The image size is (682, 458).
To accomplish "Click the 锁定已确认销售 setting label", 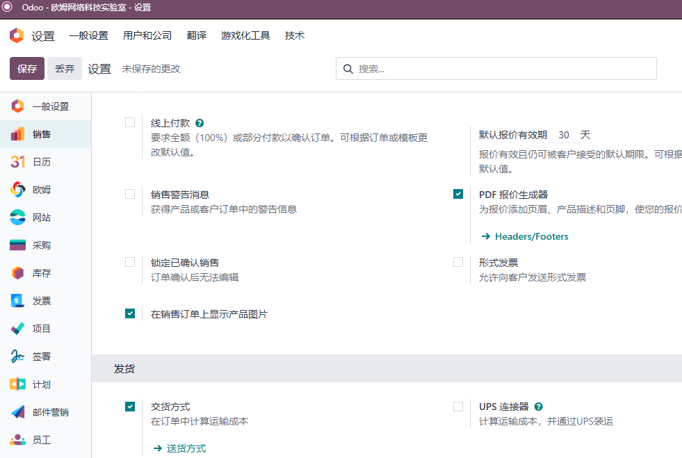I will click(185, 263).
